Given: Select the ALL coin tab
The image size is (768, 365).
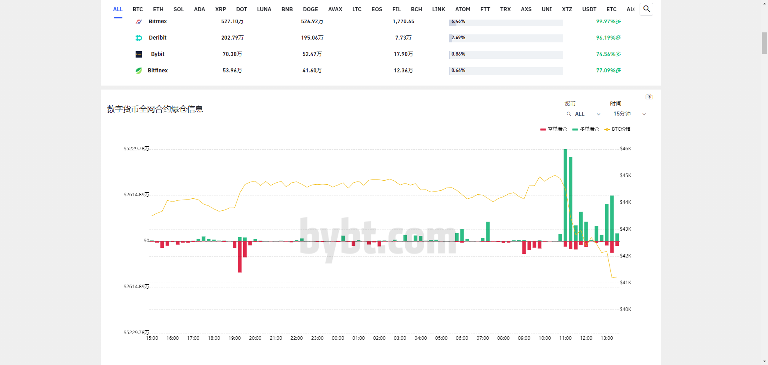Looking at the screenshot, I should tap(118, 9).
